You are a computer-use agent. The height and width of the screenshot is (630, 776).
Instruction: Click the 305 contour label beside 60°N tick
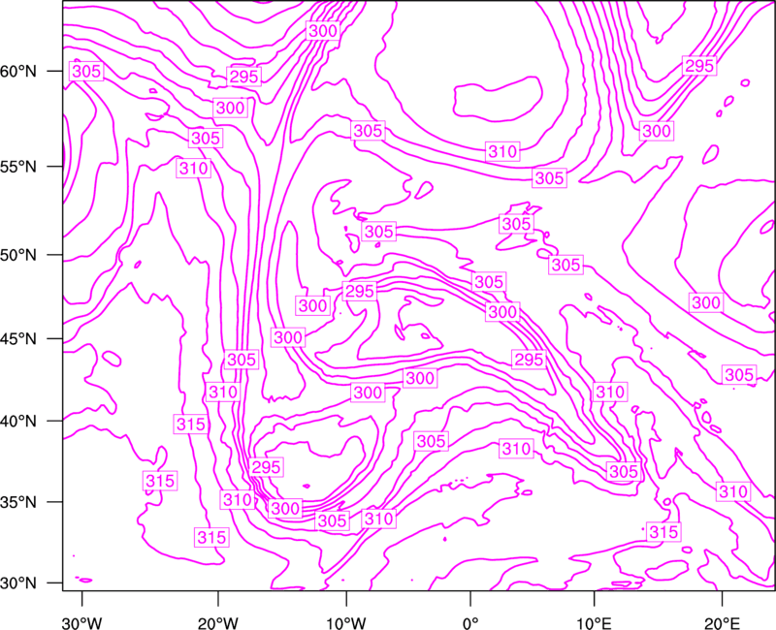(86, 71)
